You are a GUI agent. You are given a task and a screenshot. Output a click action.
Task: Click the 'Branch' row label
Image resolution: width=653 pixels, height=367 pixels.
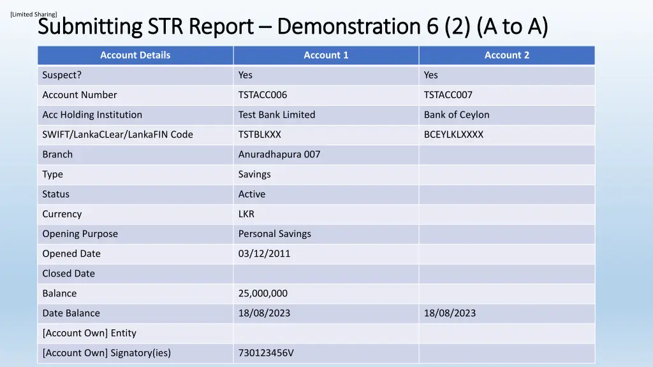[x=57, y=154]
